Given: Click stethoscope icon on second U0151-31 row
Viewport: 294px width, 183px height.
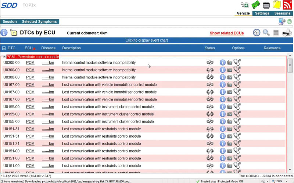Looking at the screenshot, I should coord(237,136).
